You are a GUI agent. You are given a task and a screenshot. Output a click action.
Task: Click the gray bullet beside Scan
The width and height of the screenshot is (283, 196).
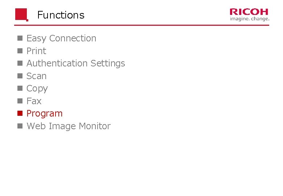[x=20, y=76]
